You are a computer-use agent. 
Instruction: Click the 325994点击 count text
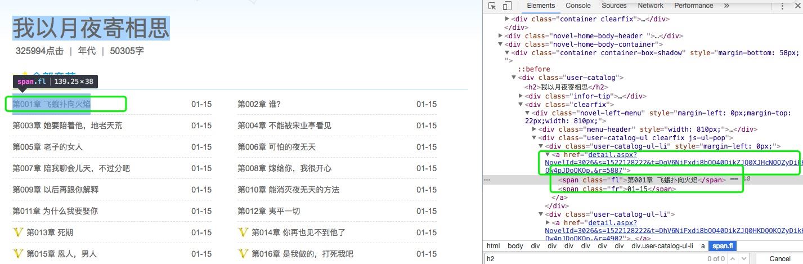point(39,51)
